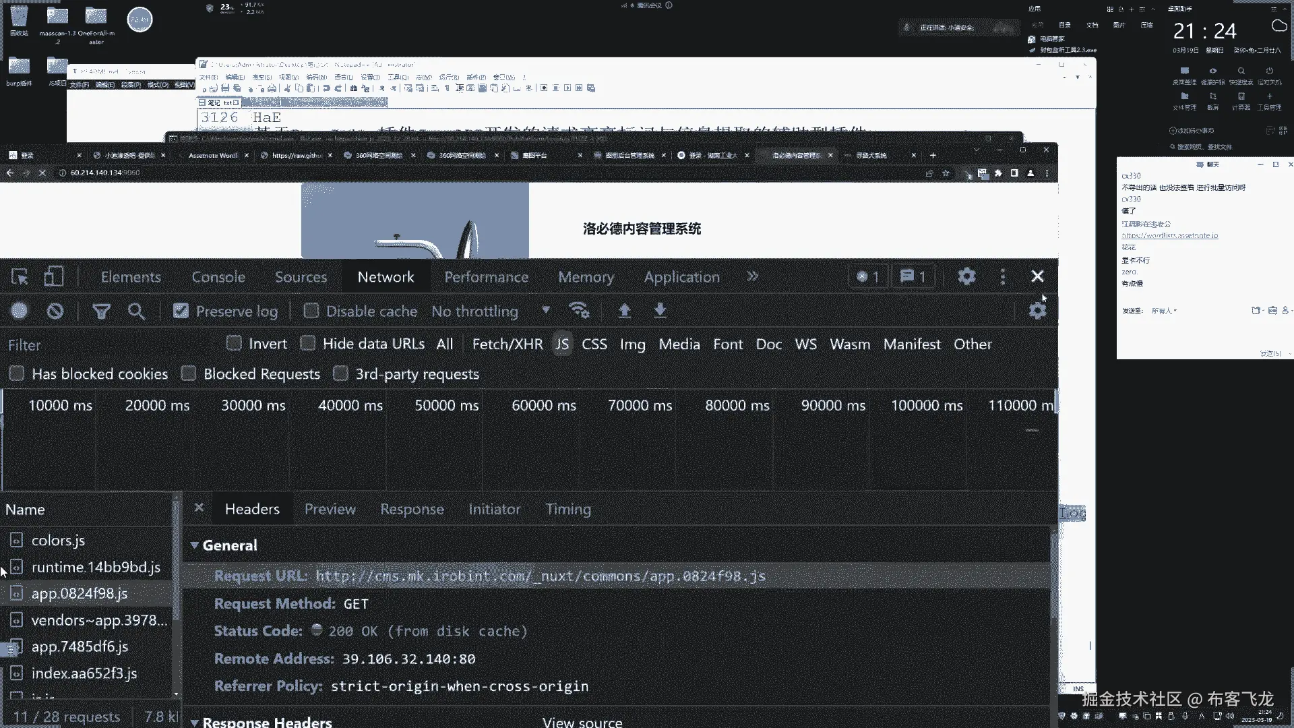The image size is (1294, 728).
Task: Uncheck Preserve log checkbox
Action: pyautogui.click(x=181, y=311)
